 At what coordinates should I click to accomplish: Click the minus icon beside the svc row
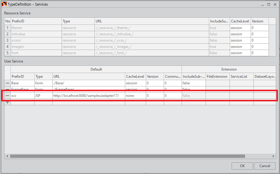pos(7,96)
